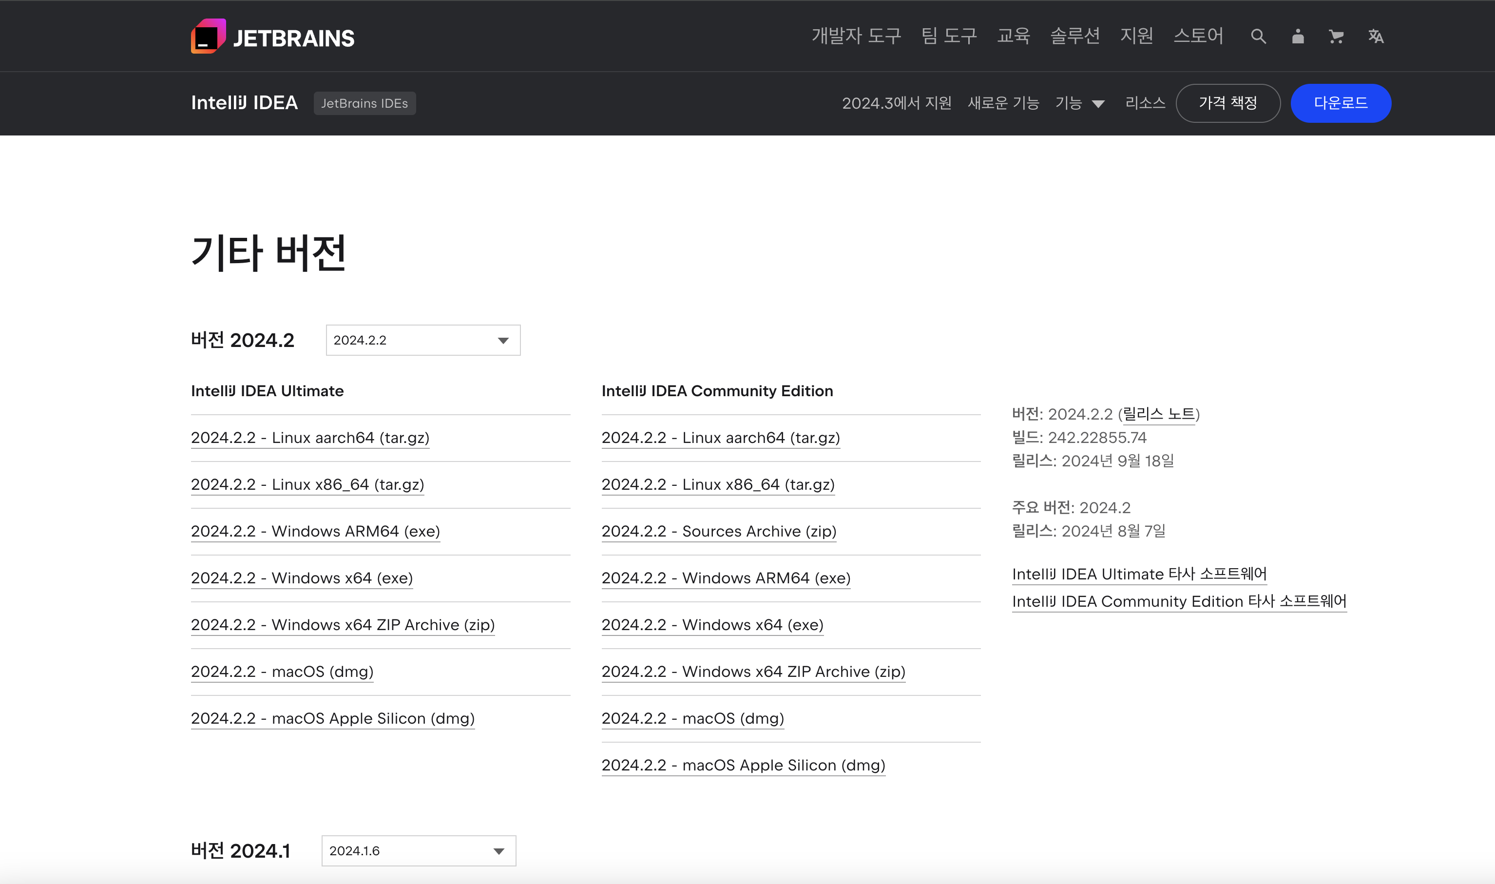Download Ultimate Windows x64 exe
Image resolution: width=1495 pixels, height=884 pixels.
301,578
